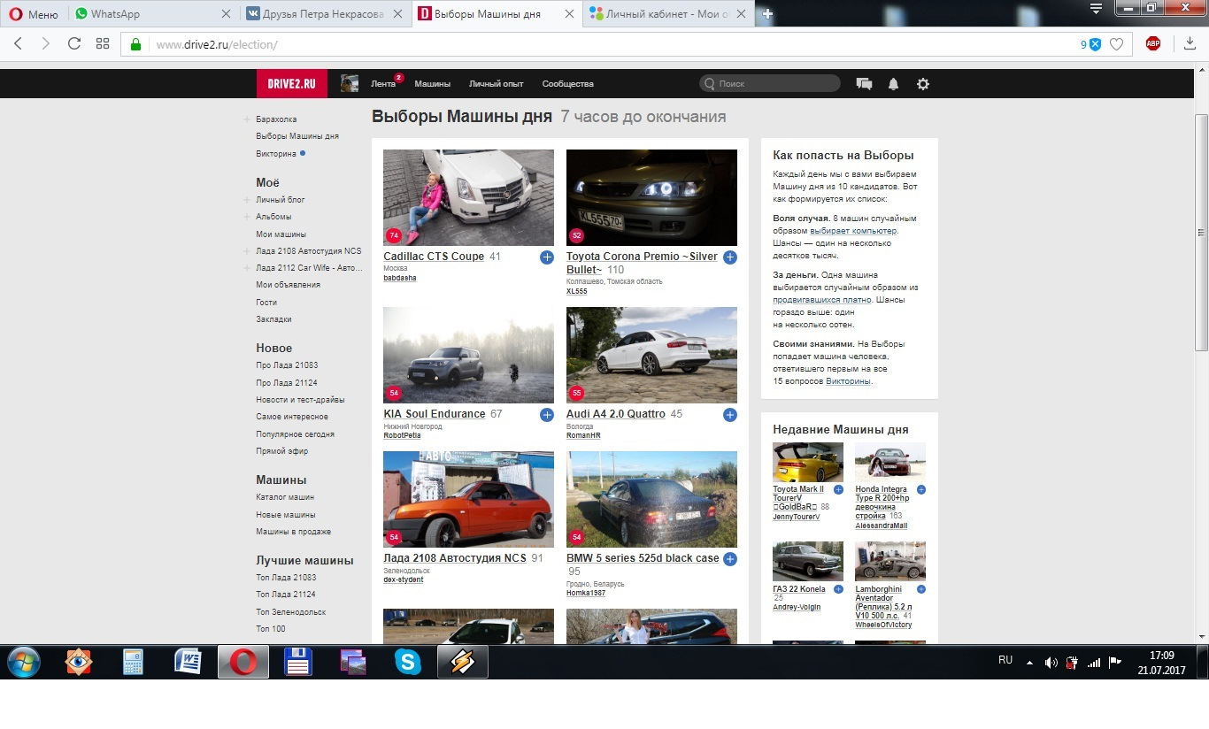
Task: Click browser back arrow
Action: (19, 43)
